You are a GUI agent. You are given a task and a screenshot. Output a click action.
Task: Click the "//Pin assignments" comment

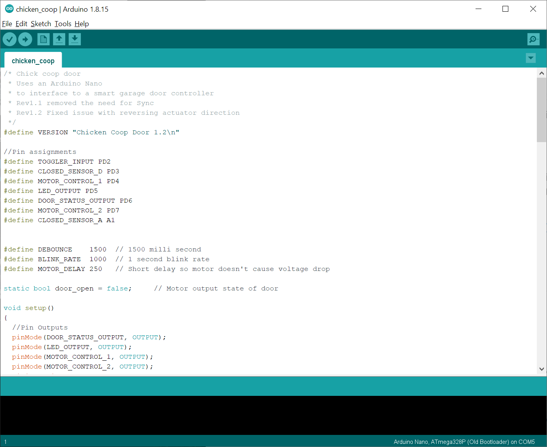pyautogui.click(x=40, y=152)
